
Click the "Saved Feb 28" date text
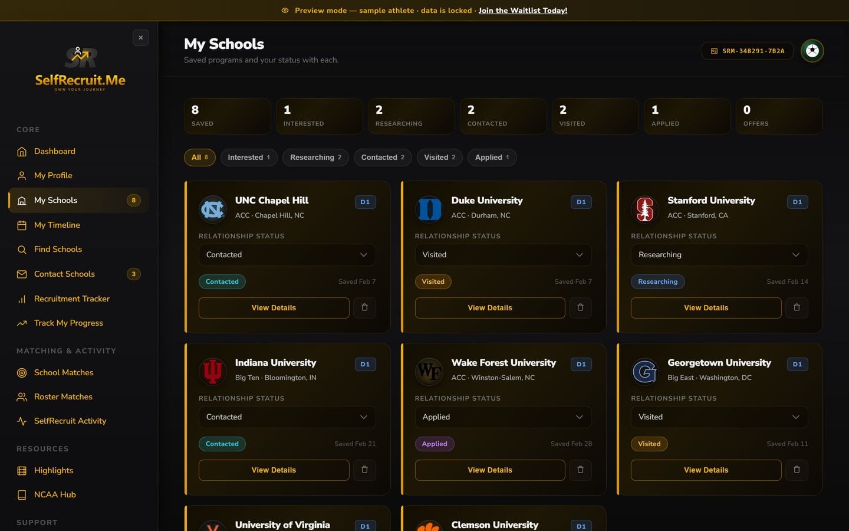(571, 444)
